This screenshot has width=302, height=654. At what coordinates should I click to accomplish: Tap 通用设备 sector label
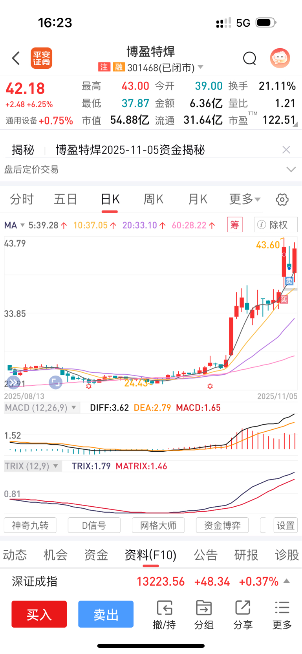coord(21,121)
